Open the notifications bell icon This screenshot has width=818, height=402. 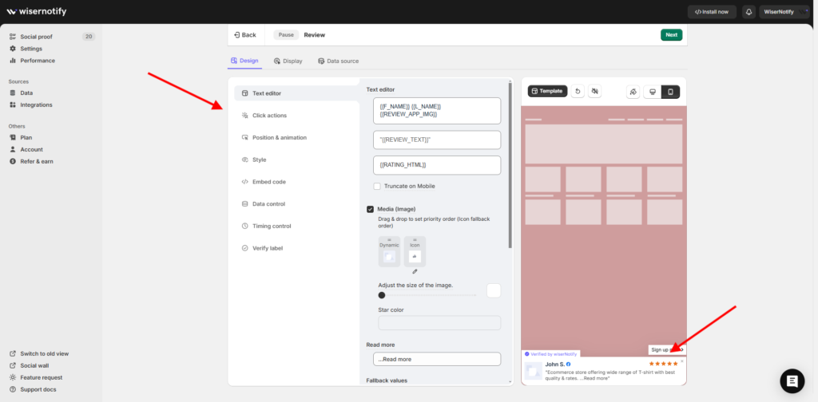(749, 12)
